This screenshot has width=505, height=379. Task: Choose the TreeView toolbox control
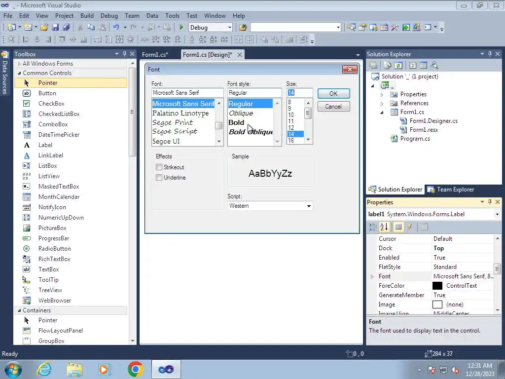pos(50,290)
